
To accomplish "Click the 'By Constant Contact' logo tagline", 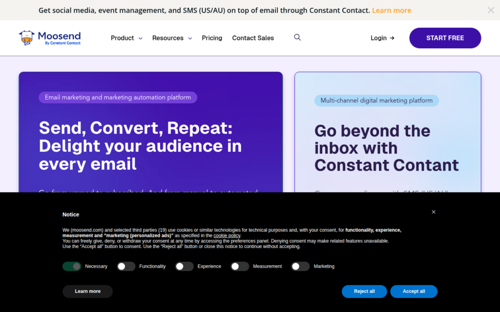I will coord(63,43).
